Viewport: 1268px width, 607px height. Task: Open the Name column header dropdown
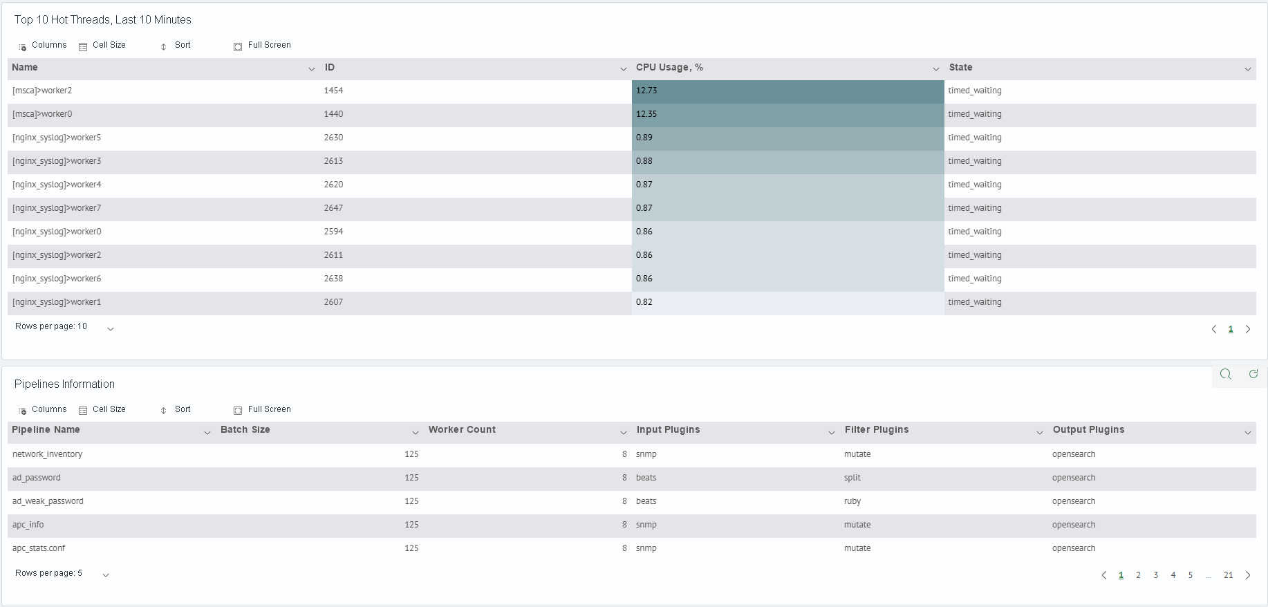pos(311,68)
